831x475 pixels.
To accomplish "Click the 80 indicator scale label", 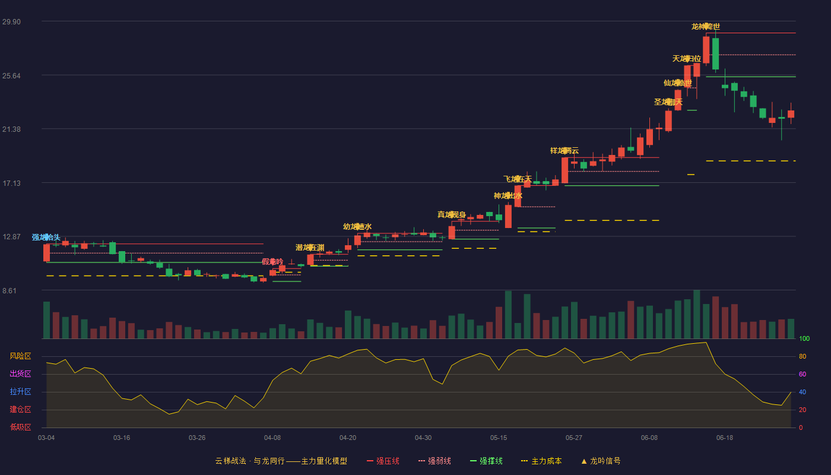I will point(802,356).
